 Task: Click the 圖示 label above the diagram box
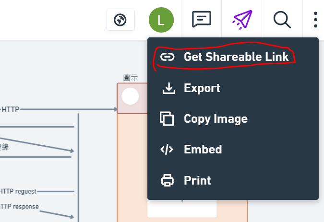point(131,78)
